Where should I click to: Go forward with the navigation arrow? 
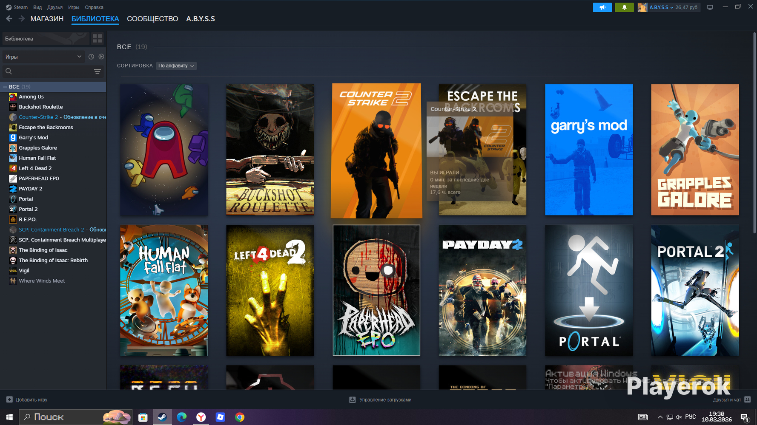click(21, 19)
